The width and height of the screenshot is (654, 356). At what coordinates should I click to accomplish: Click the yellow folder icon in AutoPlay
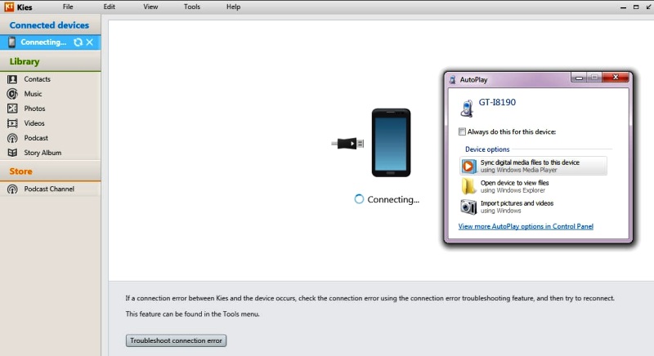coord(468,186)
